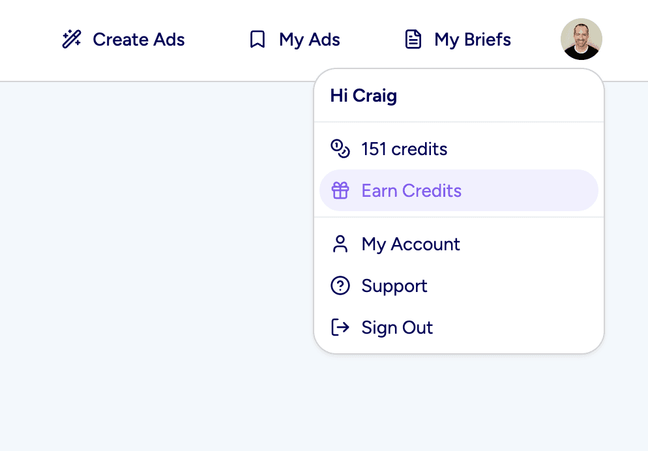Click the question mark Support icon
The image size is (648, 451).
coord(340,285)
